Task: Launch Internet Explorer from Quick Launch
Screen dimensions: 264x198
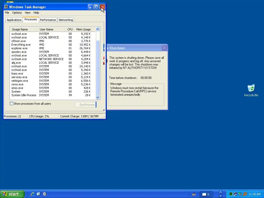Action: tap(33, 194)
